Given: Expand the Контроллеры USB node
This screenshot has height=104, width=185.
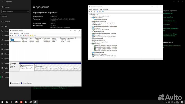Looking at the screenshot, I should tap(91, 32).
